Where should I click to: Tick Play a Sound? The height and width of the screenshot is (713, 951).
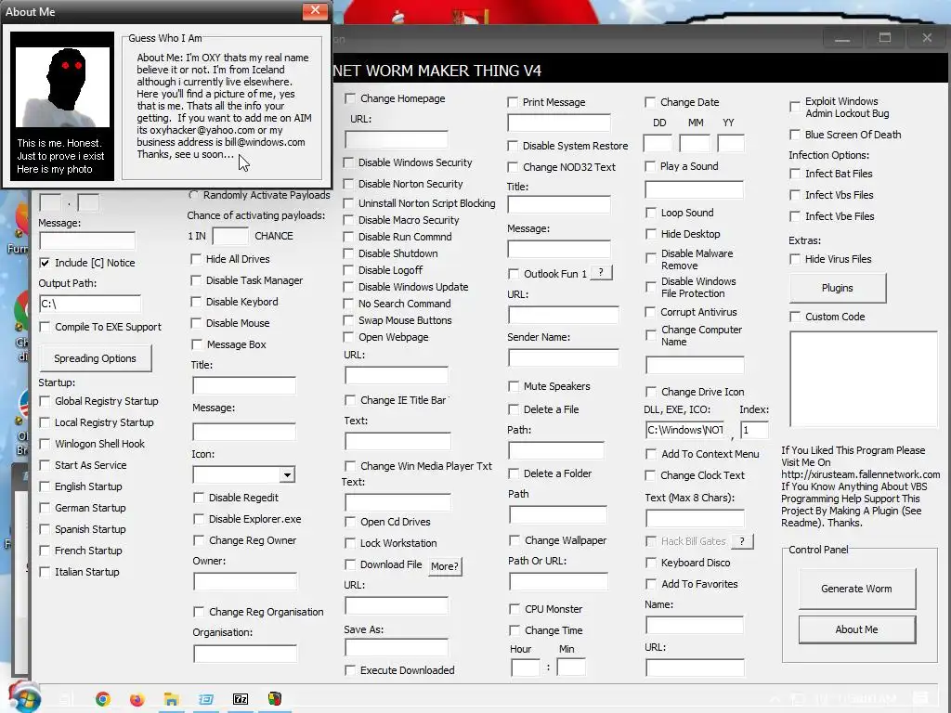point(650,166)
